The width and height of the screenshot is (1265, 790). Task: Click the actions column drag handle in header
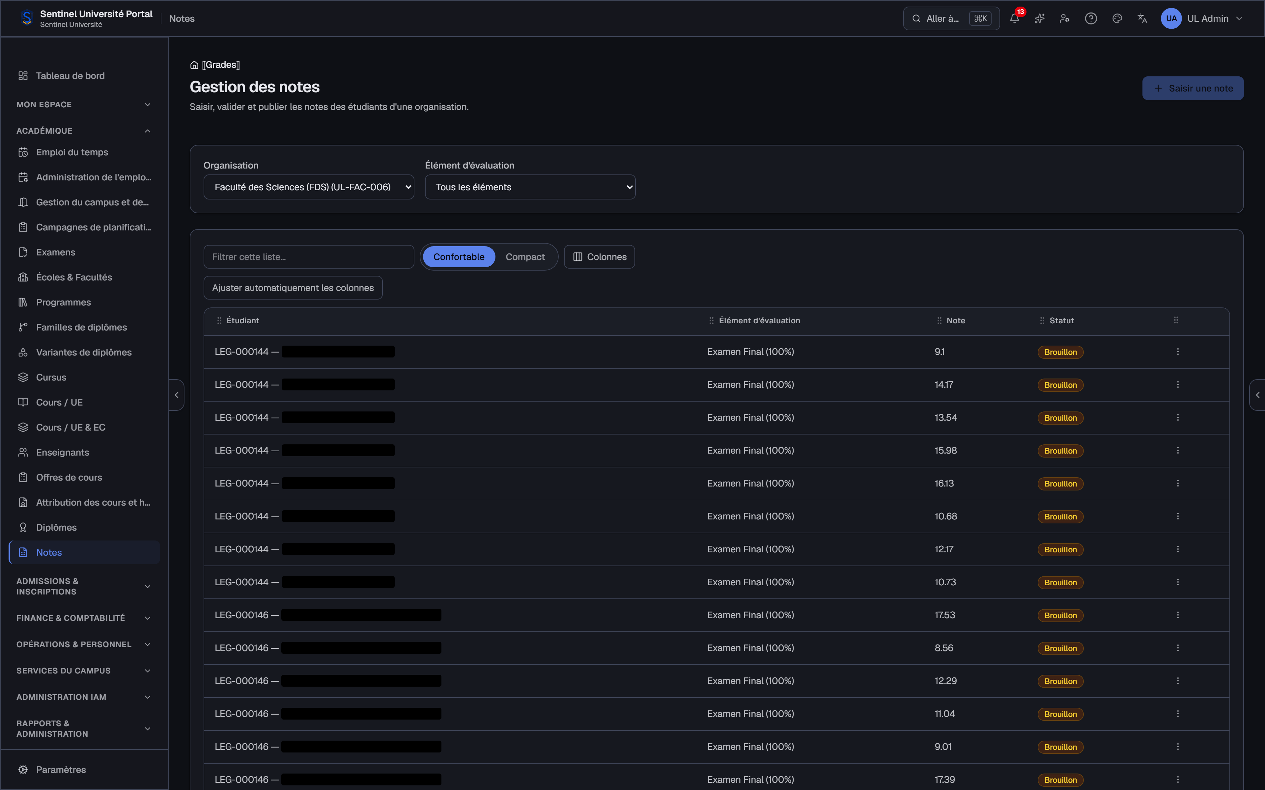click(1176, 320)
